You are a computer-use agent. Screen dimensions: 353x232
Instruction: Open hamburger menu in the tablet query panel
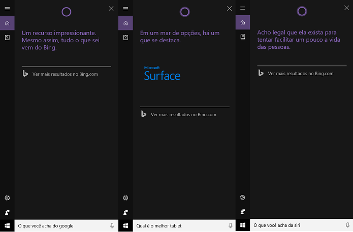(x=125, y=9)
